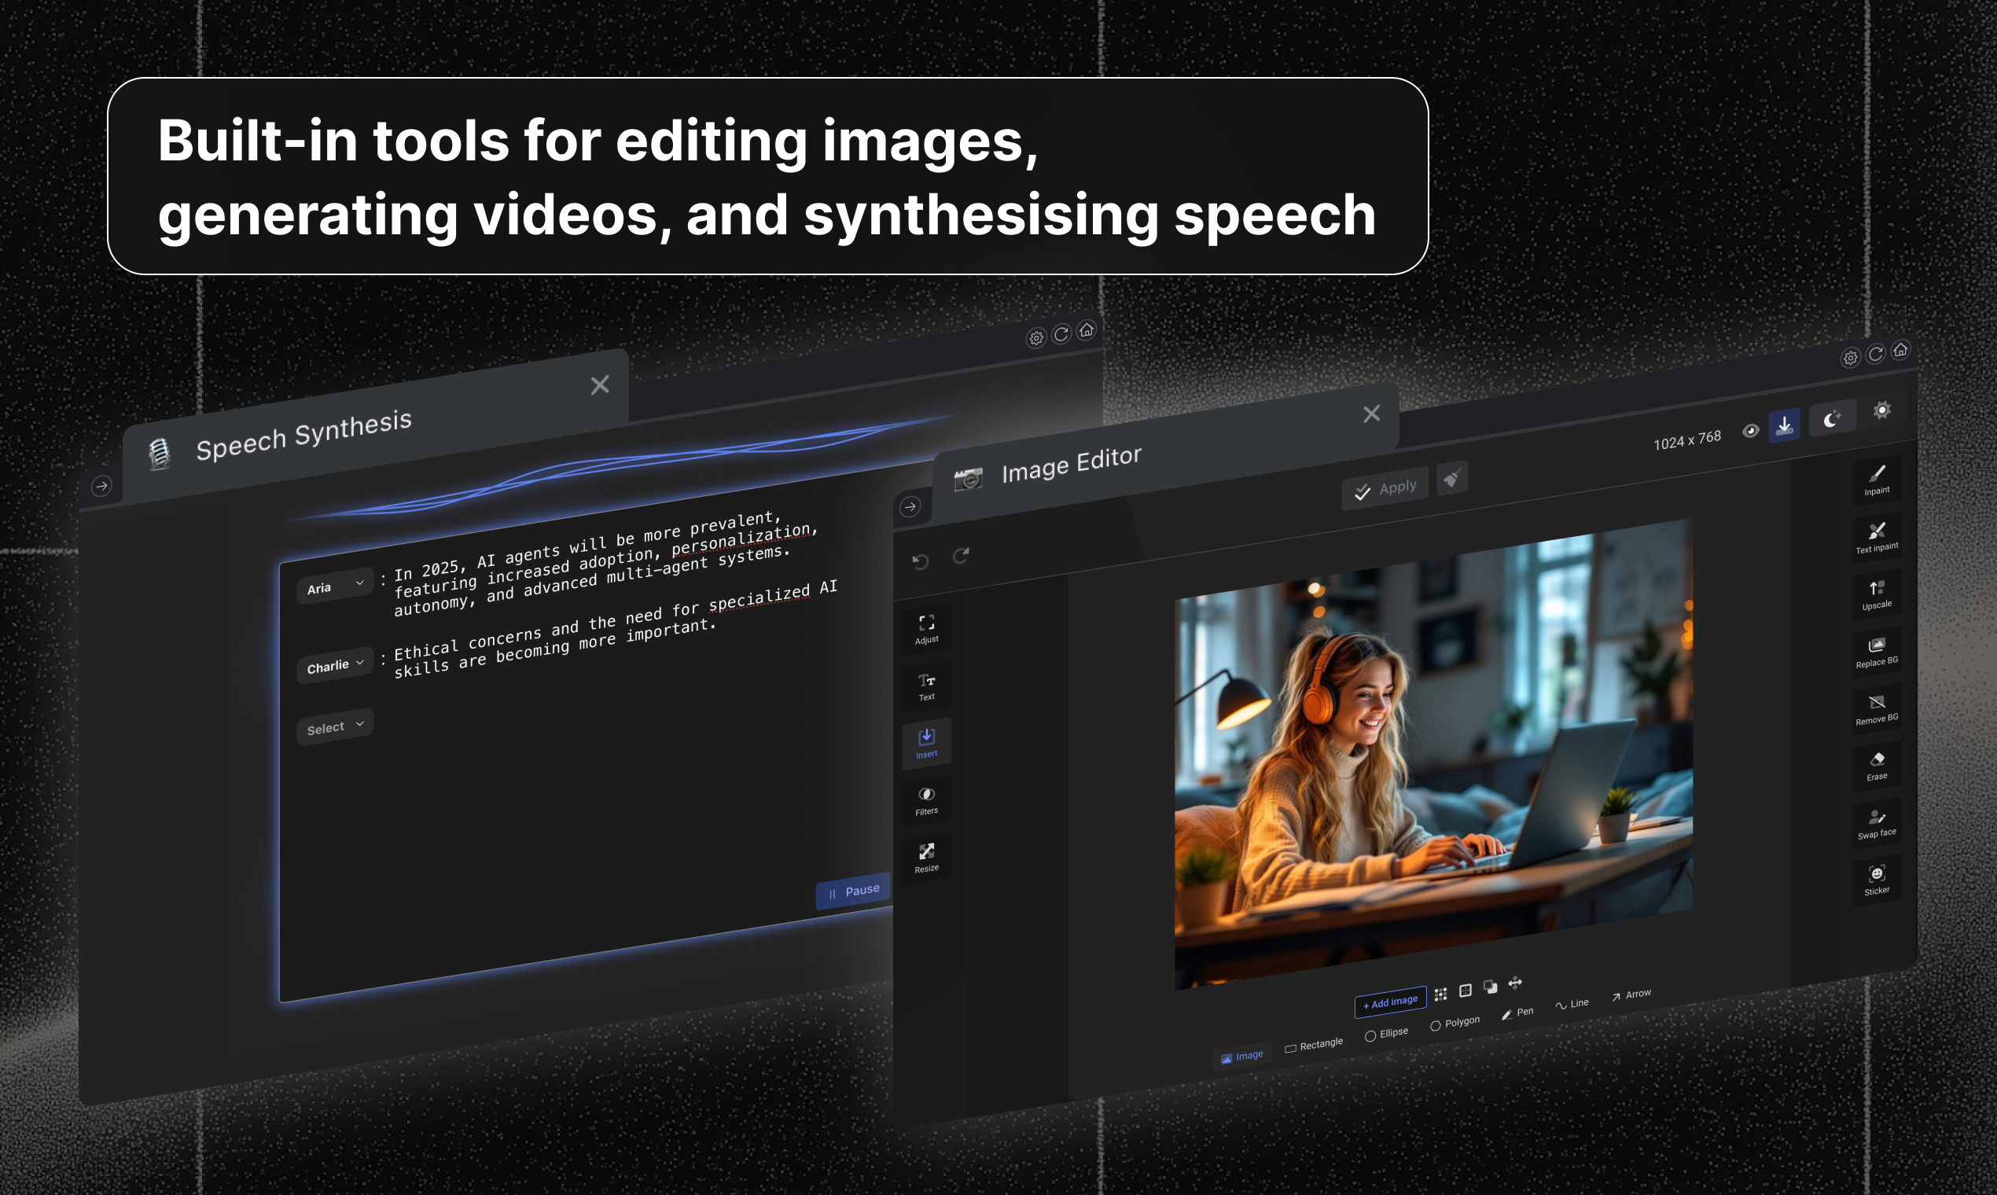Screen dimensions: 1997x1195
Task: Pause the speech playback
Action: [853, 891]
